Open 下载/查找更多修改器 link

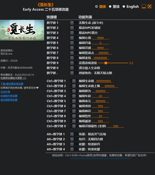point(12,84)
